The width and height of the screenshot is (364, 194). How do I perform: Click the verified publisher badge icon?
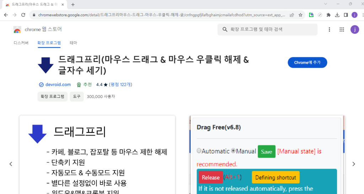[x=41, y=85]
